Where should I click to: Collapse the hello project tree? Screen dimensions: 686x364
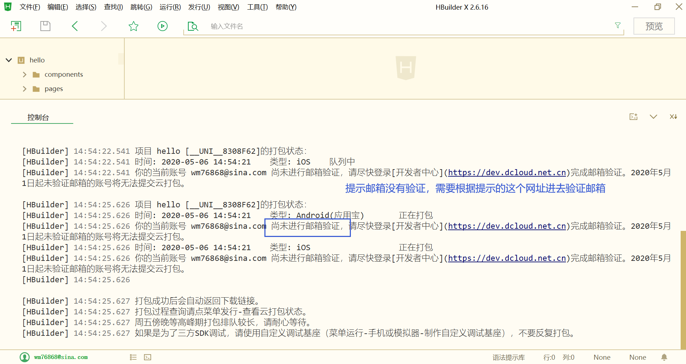coord(9,60)
